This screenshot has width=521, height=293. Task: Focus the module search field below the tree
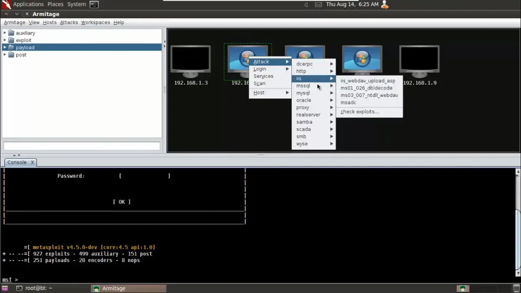click(x=82, y=146)
